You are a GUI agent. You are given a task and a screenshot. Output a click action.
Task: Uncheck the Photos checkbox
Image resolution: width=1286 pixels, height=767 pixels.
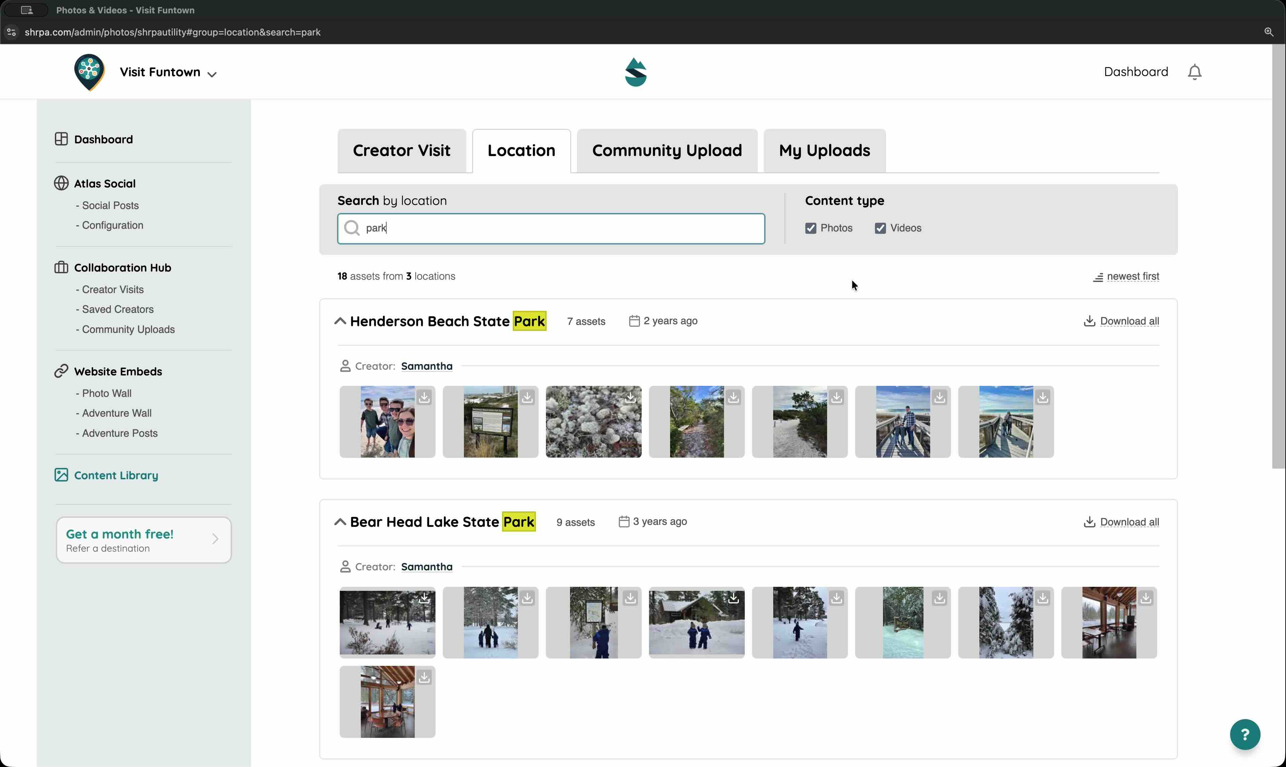[811, 228]
